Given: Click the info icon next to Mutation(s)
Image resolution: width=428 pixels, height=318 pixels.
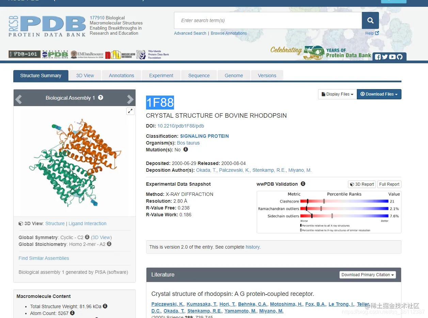Looking at the screenshot, I should point(186,149).
